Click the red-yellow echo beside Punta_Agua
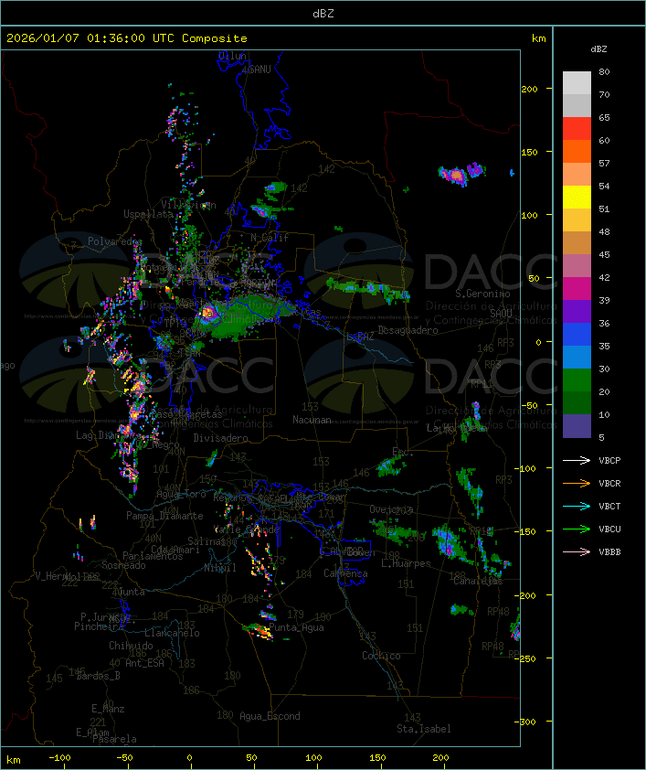Screen dimensions: 646x770 pos(259,631)
